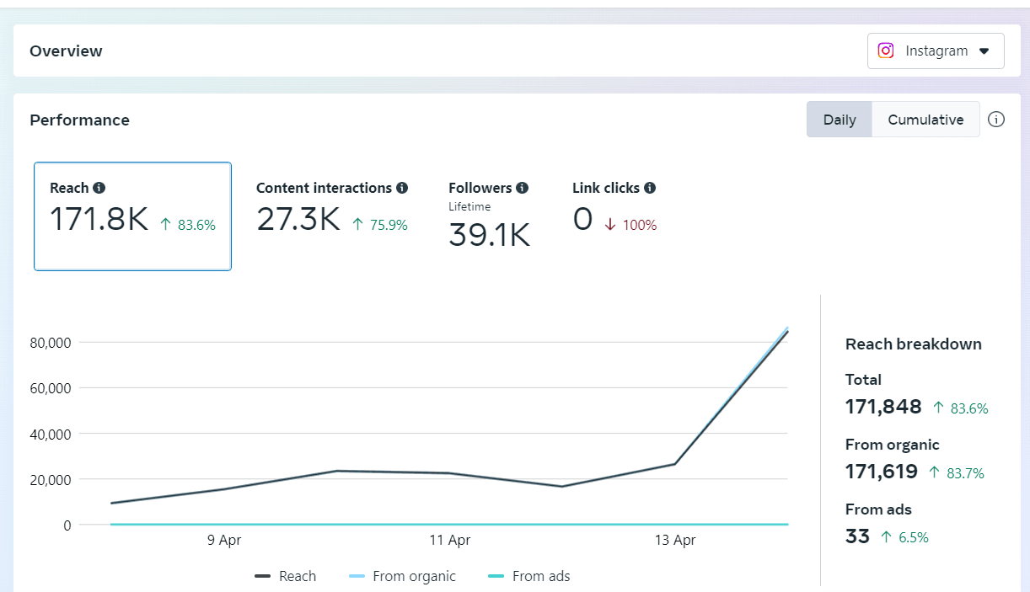Toggle the From ads legend series
This screenshot has height=592, width=1030.
[529, 576]
